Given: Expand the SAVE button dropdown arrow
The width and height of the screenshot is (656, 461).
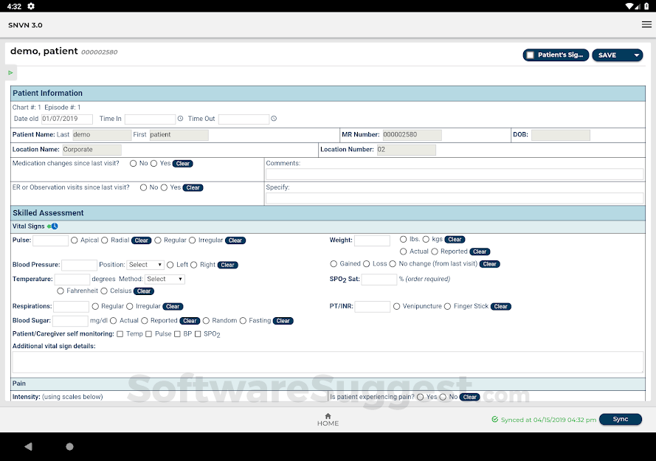Looking at the screenshot, I should click(x=635, y=55).
